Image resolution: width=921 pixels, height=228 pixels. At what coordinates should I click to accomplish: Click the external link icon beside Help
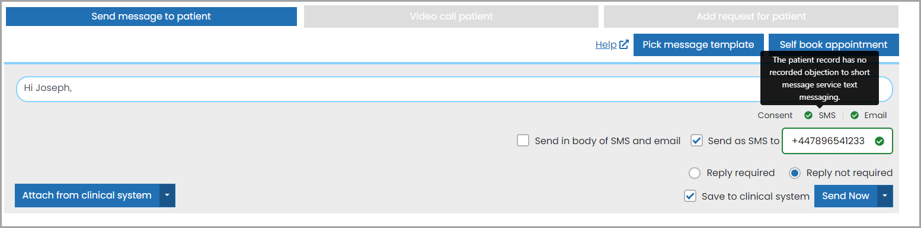pyautogui.click(x=623, y=44)
